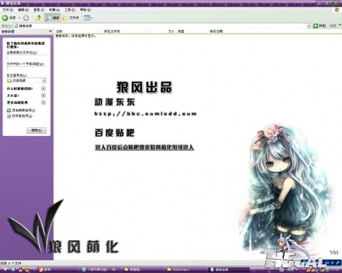Click the green Back arrow icon

click(x=5, y=18)
